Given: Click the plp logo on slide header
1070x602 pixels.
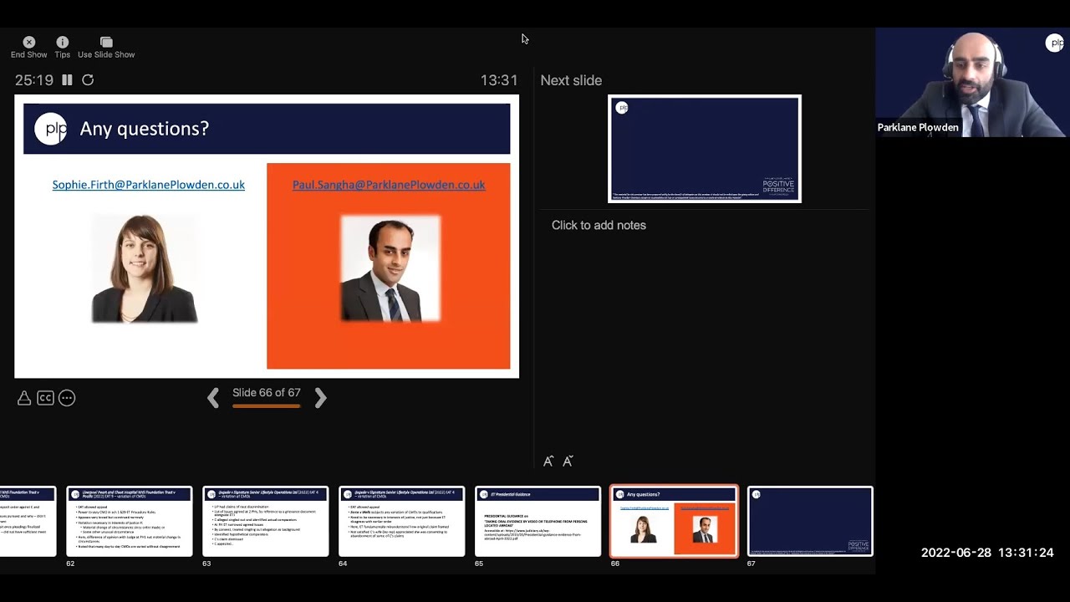Looking at the screenshot, I should coord(51,129).
